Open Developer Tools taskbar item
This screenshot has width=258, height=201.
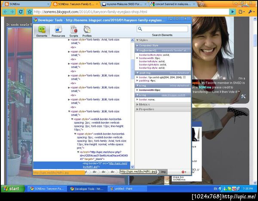(87, 189)
